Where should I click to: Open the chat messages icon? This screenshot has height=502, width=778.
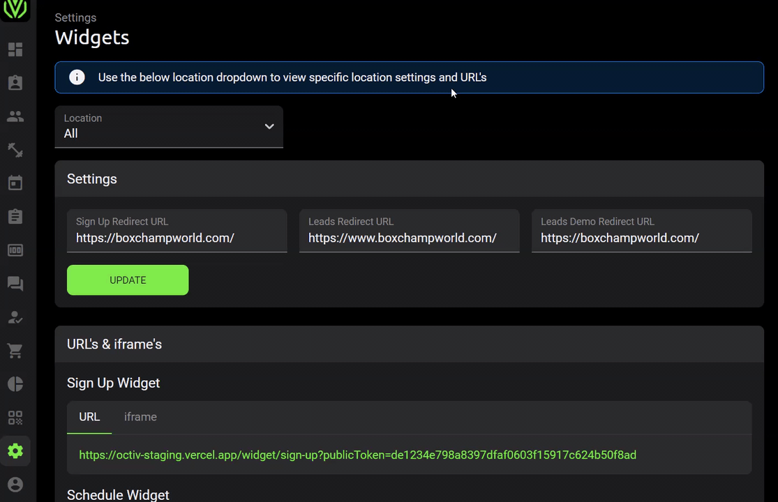click(x=15, y=284)
